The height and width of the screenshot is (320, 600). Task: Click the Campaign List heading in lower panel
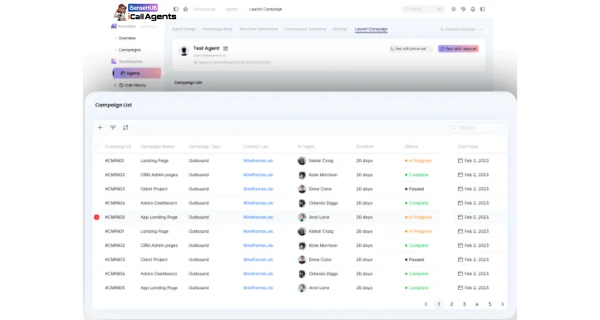113,105
